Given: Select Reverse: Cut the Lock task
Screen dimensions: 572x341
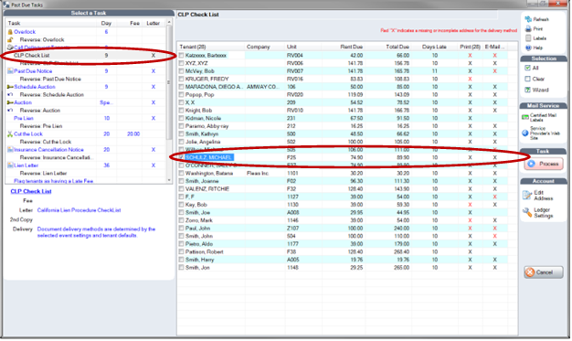Looking at the screenshot, I should coord(46,142).
